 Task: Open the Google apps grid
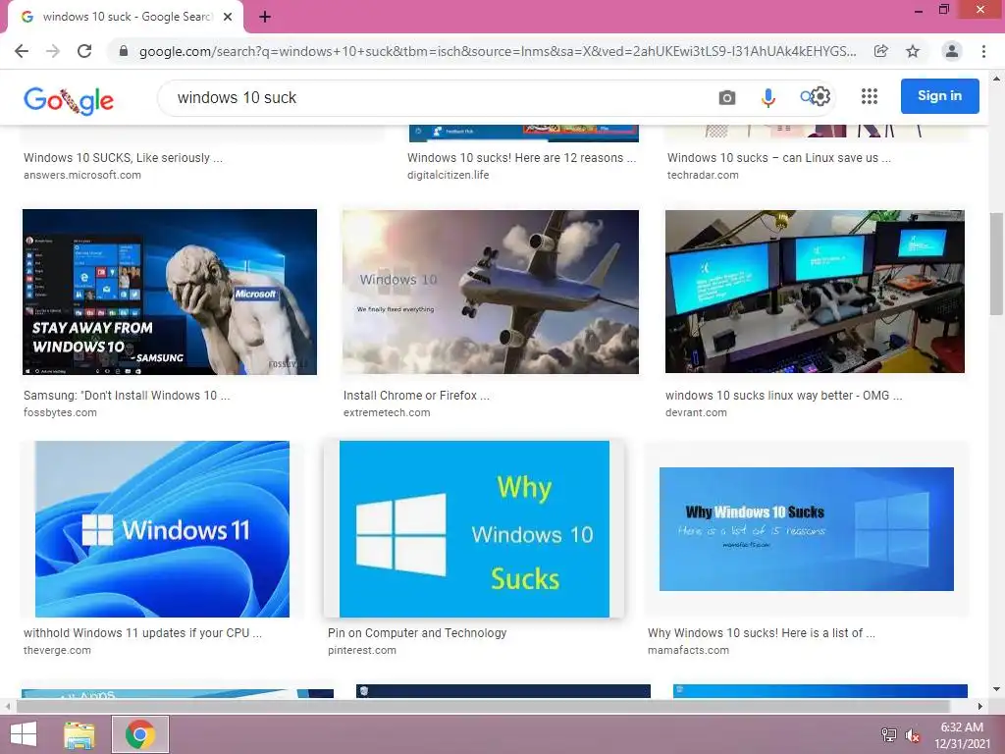pos(870,97)
